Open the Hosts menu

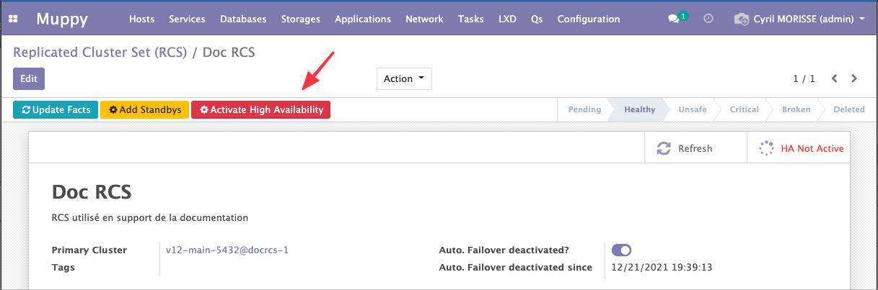click(x=141, y=19)
